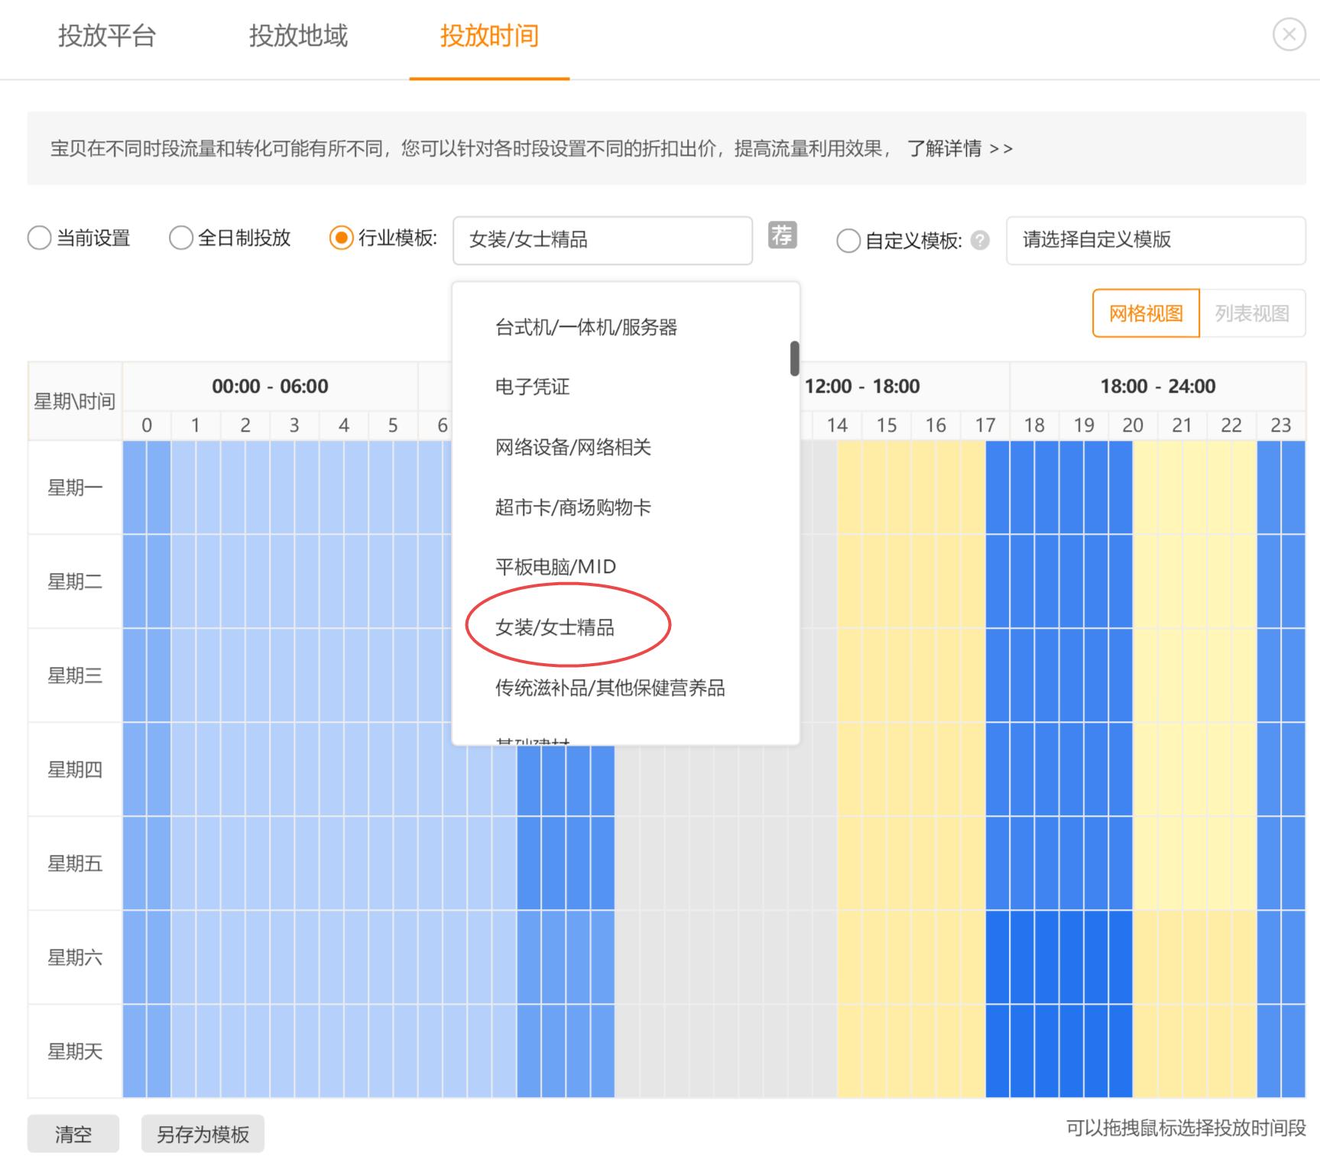
Task: Select 平板电脑/MID in the template list
Action: click(554, 566)
